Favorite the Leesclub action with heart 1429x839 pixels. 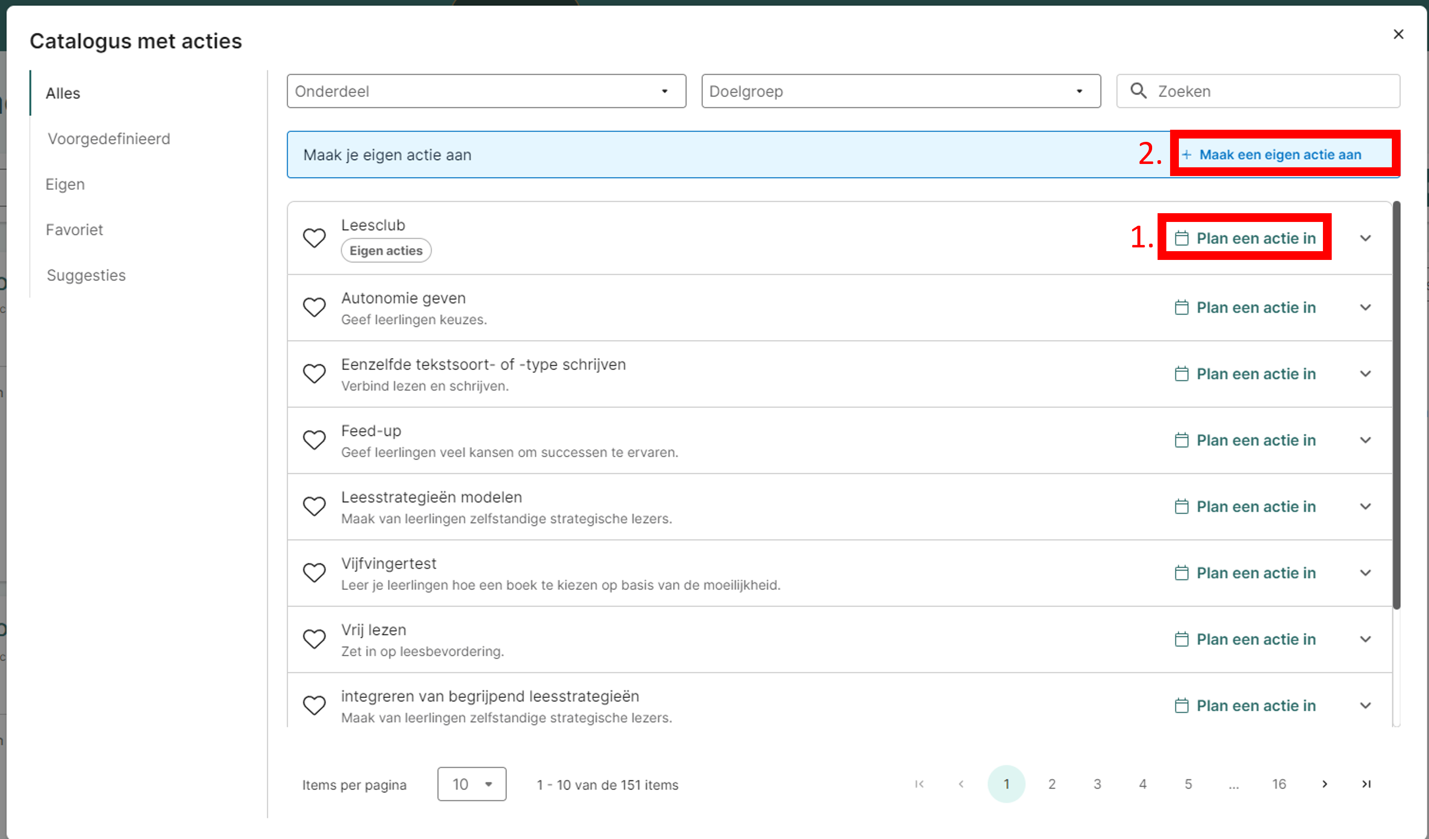point(314,238)
